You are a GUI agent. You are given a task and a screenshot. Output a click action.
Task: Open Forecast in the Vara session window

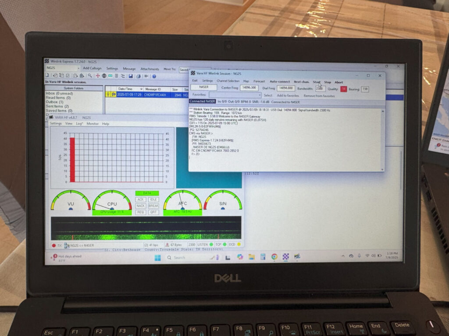click(259, 81)
